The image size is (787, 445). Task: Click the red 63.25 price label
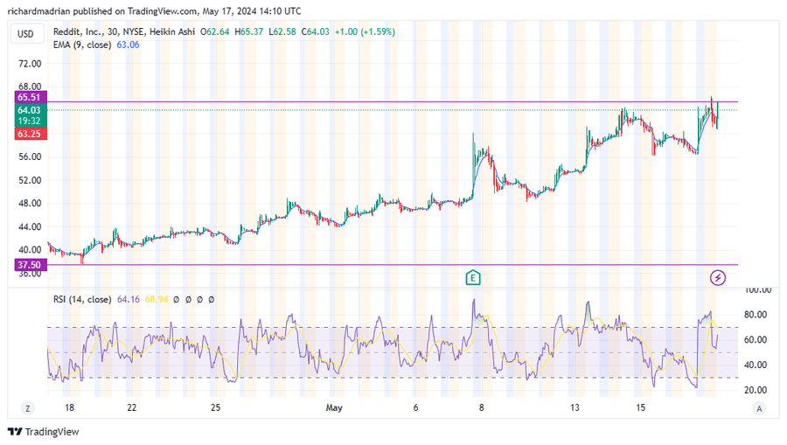coord(31,134)
